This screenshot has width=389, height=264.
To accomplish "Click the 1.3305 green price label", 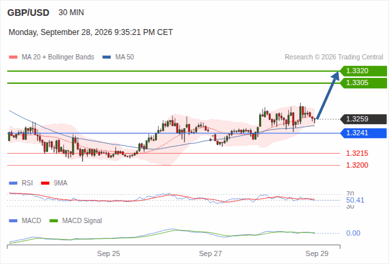I will click(x=363, y=83).
